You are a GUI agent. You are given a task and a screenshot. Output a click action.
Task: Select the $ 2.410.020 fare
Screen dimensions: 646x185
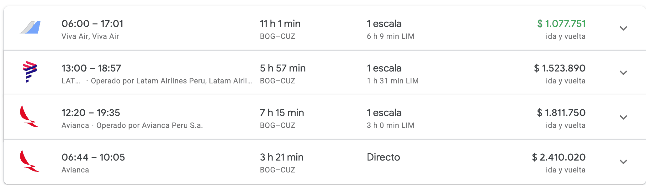click(x=559, y=157)
